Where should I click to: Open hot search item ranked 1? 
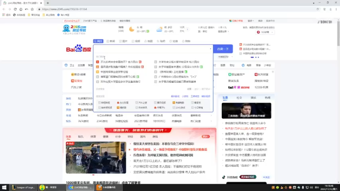pyautogui.click(x=119, y=62)
